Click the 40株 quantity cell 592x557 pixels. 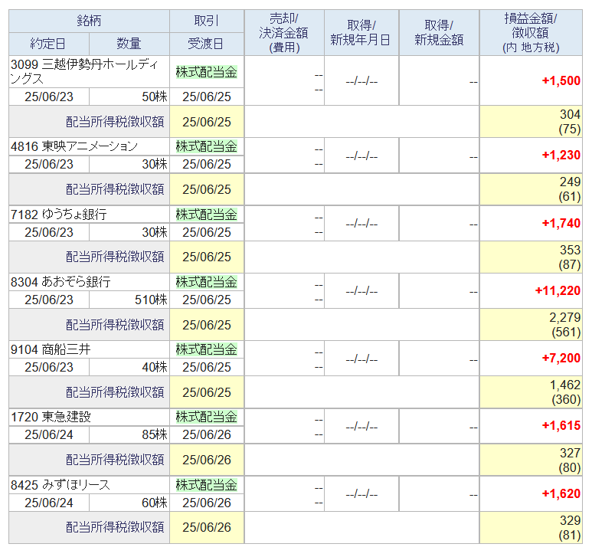129,368
